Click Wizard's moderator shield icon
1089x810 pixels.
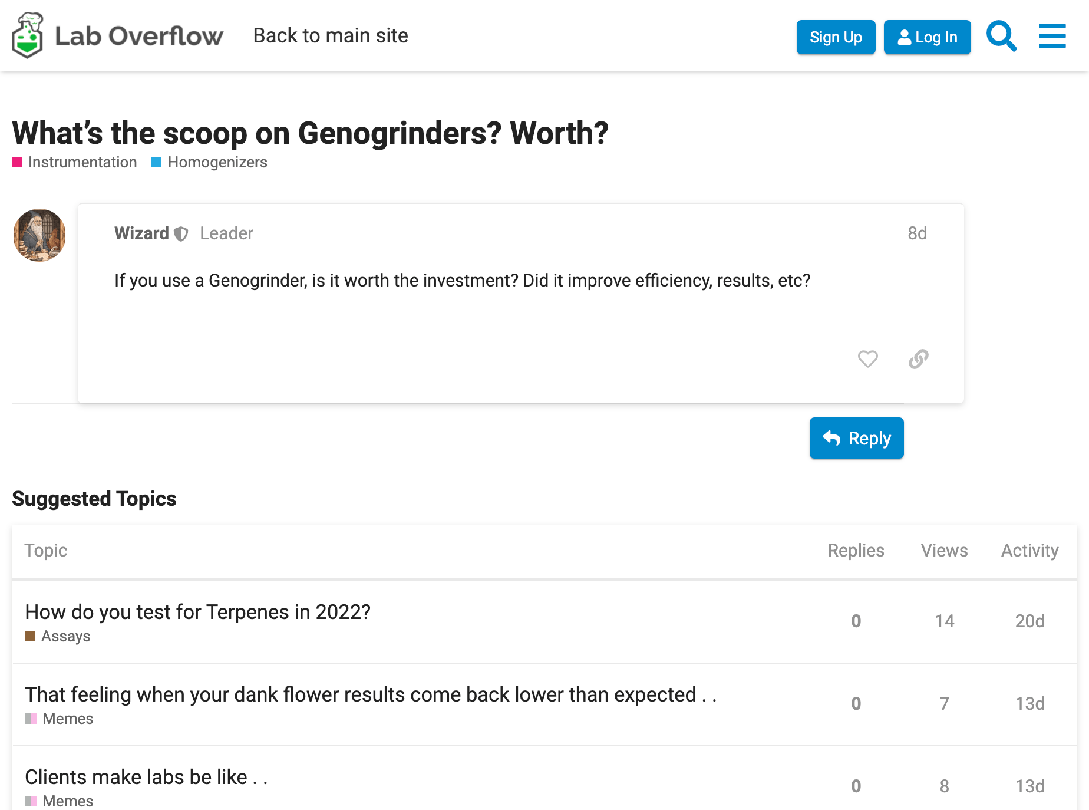[x=181, y=234]
